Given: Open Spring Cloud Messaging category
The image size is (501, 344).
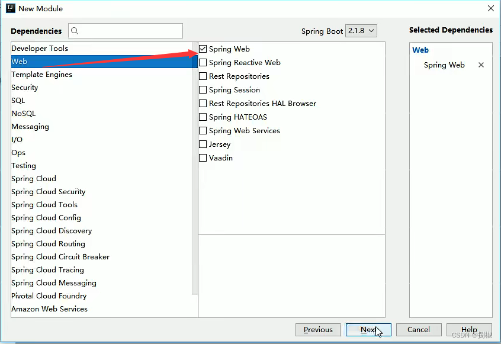Looking at the screenshot, I should pyautogui.click(x=102, y=282).
